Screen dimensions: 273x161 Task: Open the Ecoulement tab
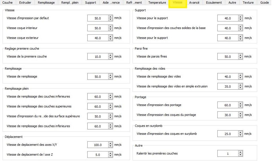point(214,3)
